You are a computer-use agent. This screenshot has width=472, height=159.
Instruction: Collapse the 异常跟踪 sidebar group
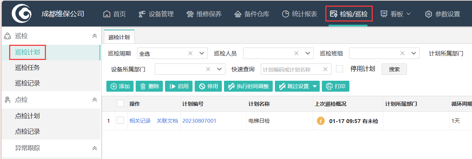tap(95, 148)
